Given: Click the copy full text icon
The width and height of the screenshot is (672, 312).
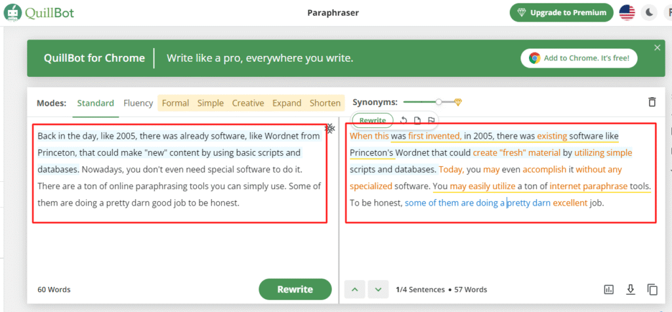Looking at the screenshot, I should tap(652, 290).
